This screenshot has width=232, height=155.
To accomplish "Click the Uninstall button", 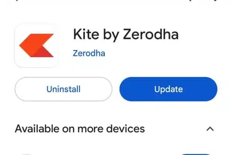I will point(63,89).
